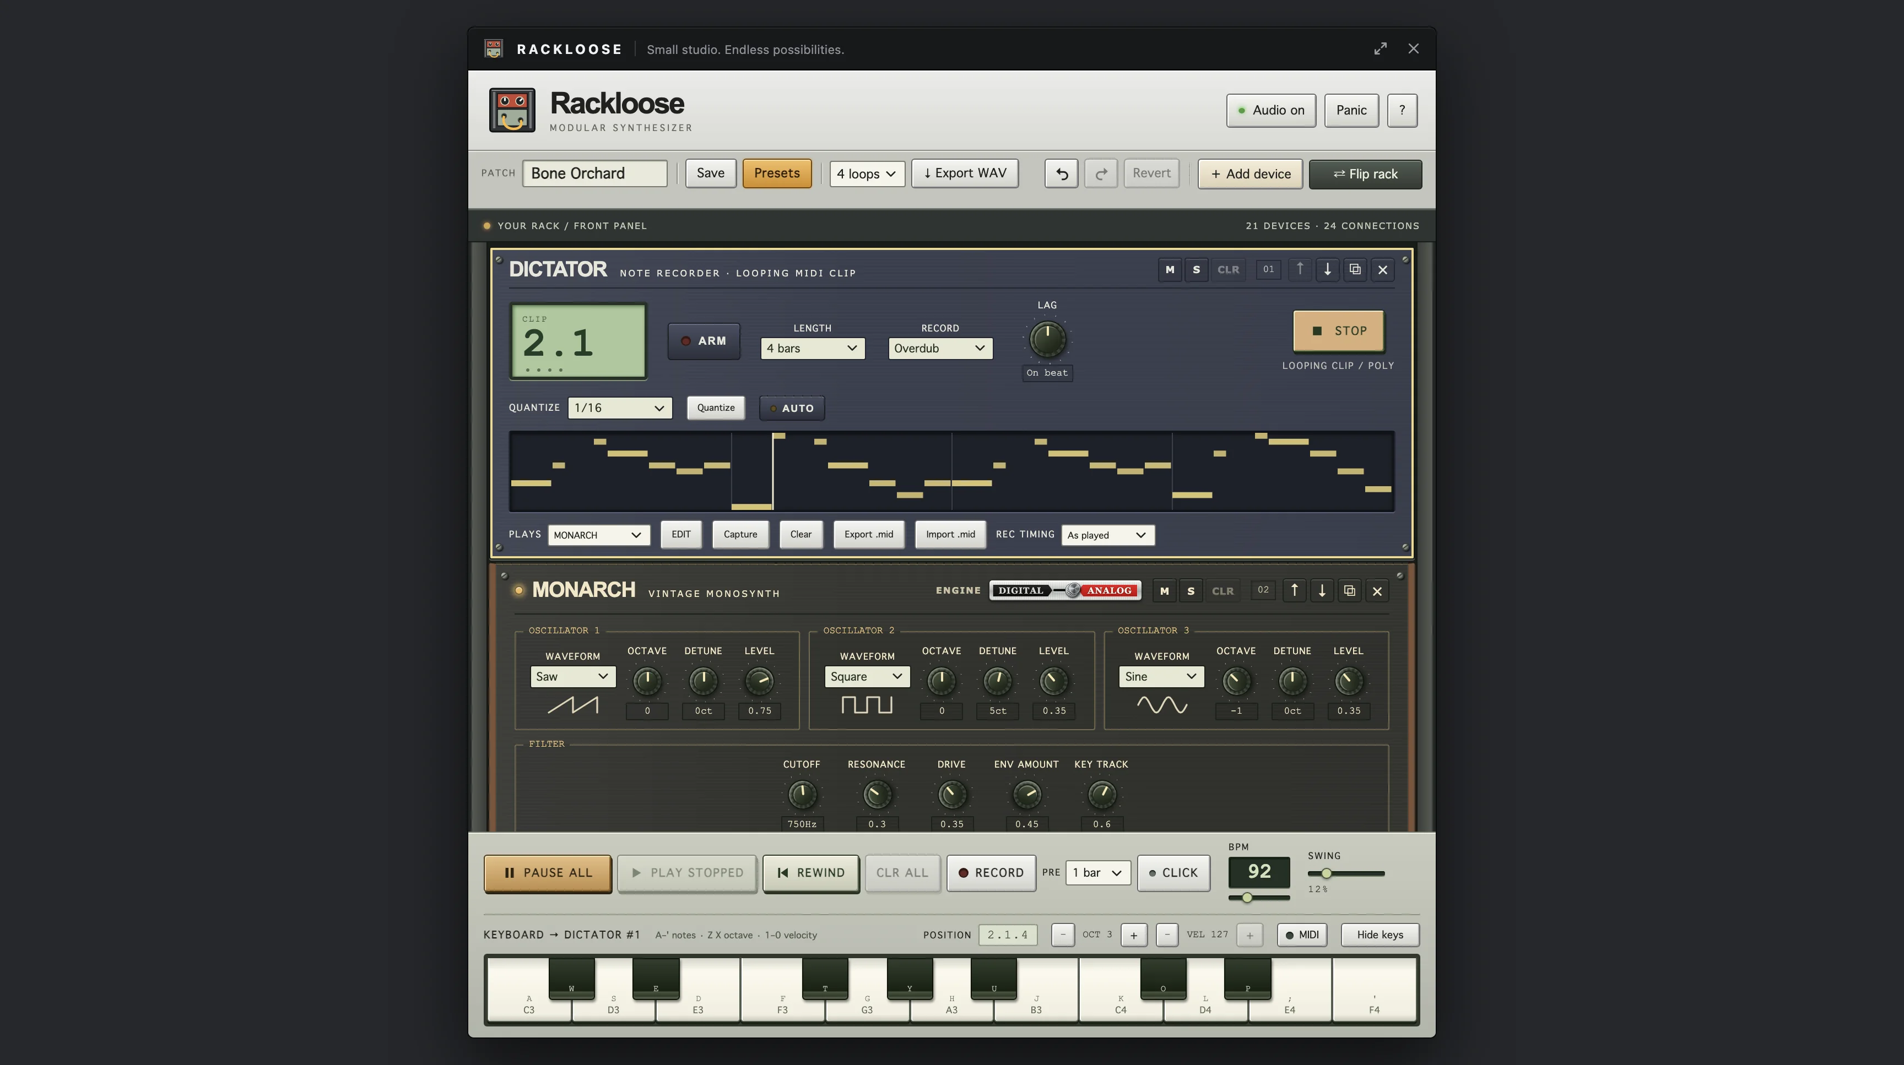Open Oscillator 1 Saw waveform dropdown
This screenshot has width=1904, height=1065.
[x=573, y=677]
